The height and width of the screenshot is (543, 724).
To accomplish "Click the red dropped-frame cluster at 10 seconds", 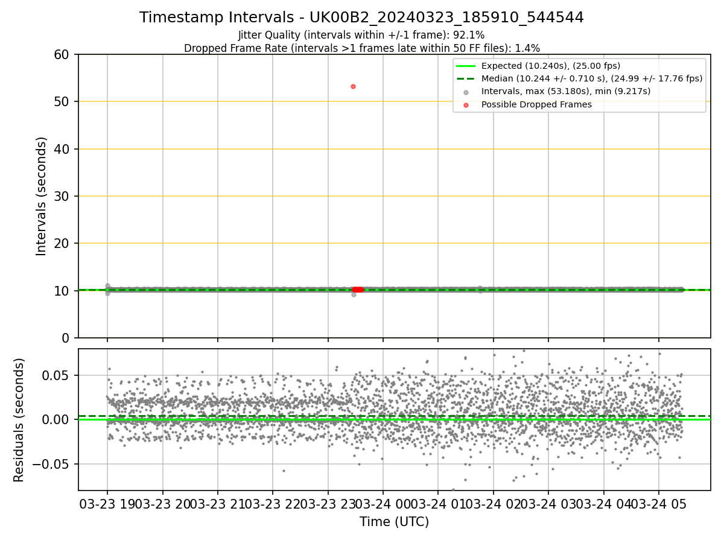I will click(358, 290).
